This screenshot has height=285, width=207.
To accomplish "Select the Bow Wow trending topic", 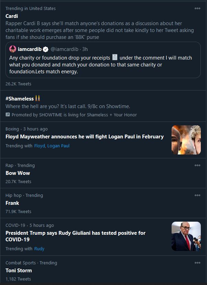I will [x=18, y=173].
